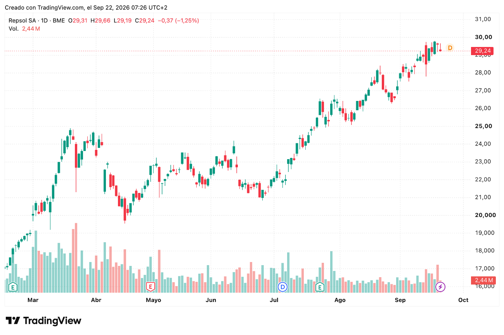Screen dimensions: 504x335
Task: Click the 23,00 price axis label
Action: (483, 161)
